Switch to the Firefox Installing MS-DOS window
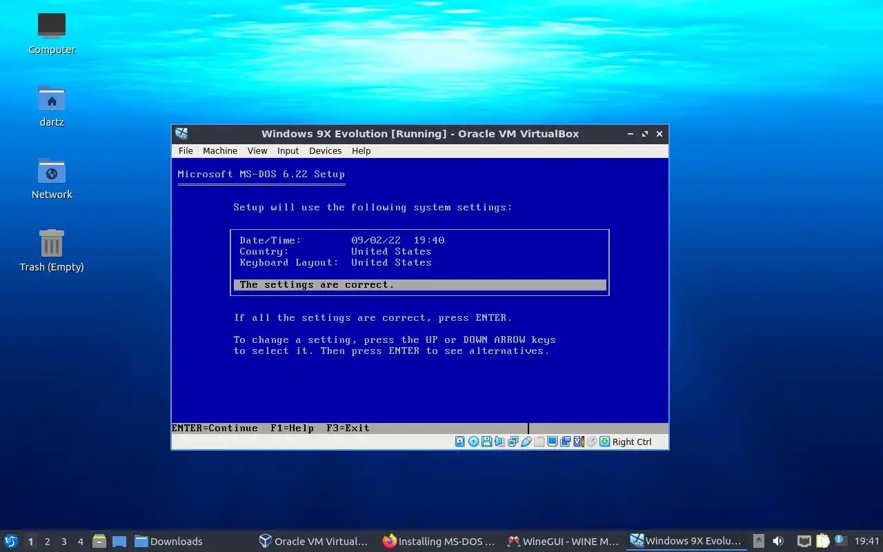This screenshot has width=883, height=552. coord(439,541)
